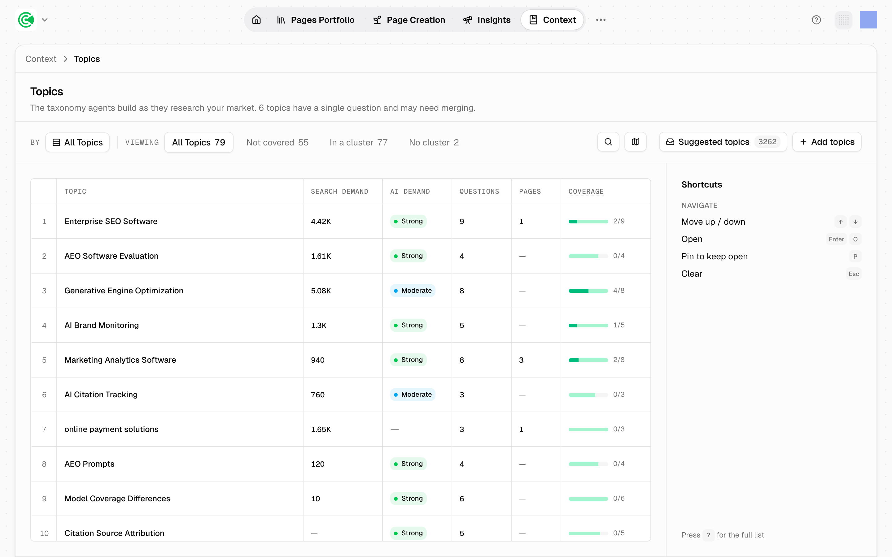892x557 pixels.
Task: Sort by the Pages column header
Action: (x=530, y=192)
